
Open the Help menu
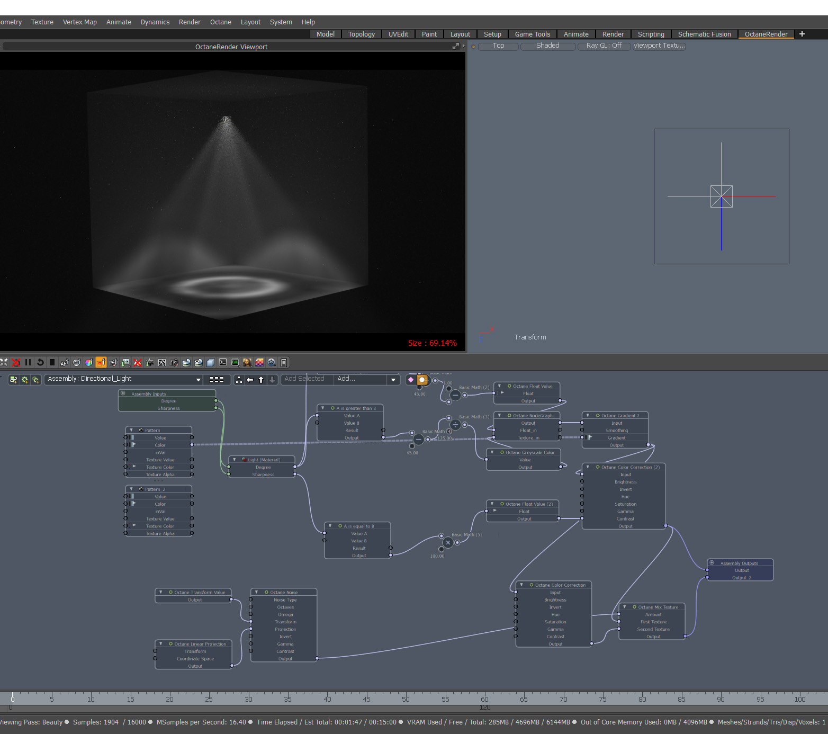(x=308, y=22)
